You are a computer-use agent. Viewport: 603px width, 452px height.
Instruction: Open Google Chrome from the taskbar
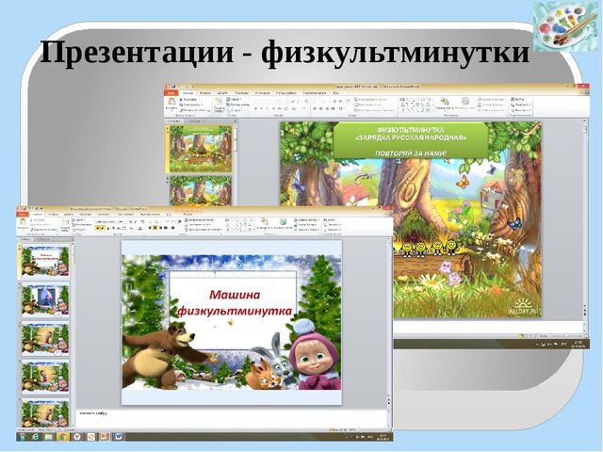coord(63,437)
